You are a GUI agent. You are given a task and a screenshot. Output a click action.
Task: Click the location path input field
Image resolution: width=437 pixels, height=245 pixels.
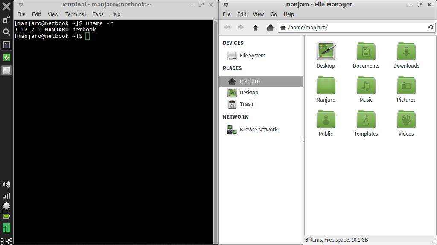356,27
